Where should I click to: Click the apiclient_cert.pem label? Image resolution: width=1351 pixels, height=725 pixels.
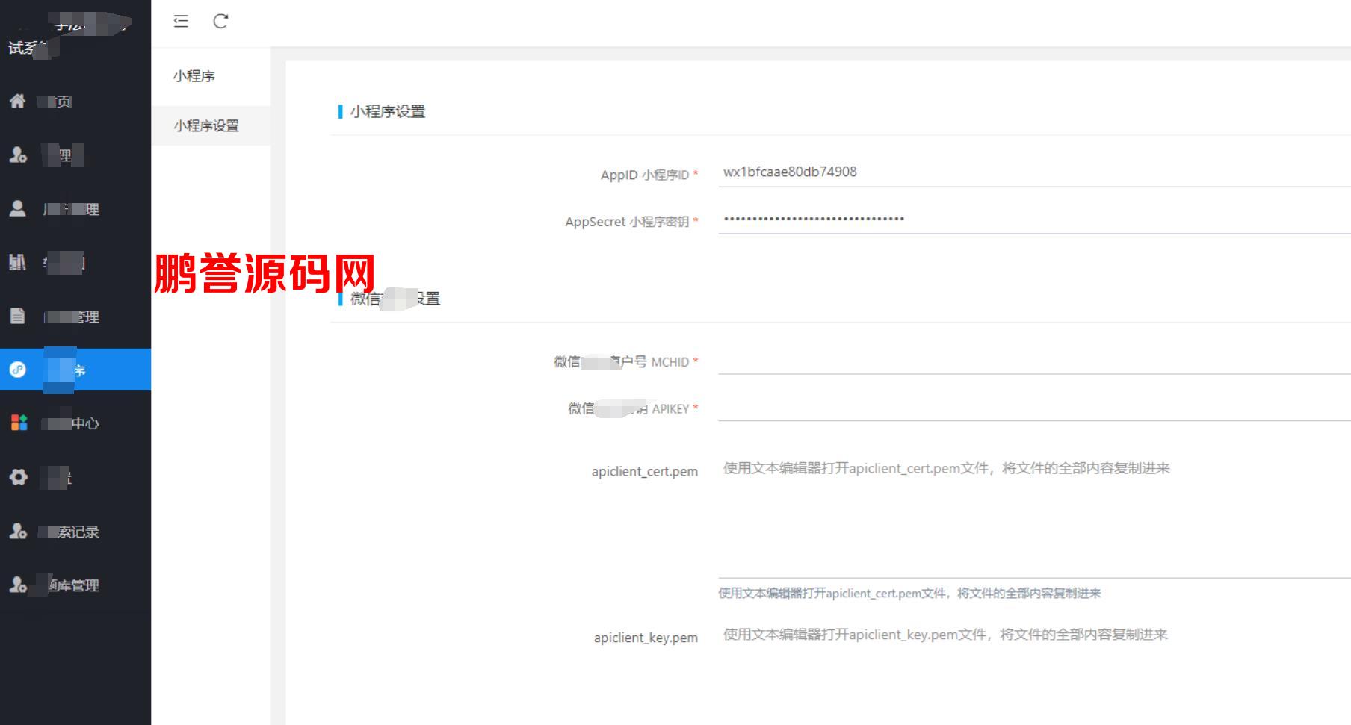click(645, 471)
